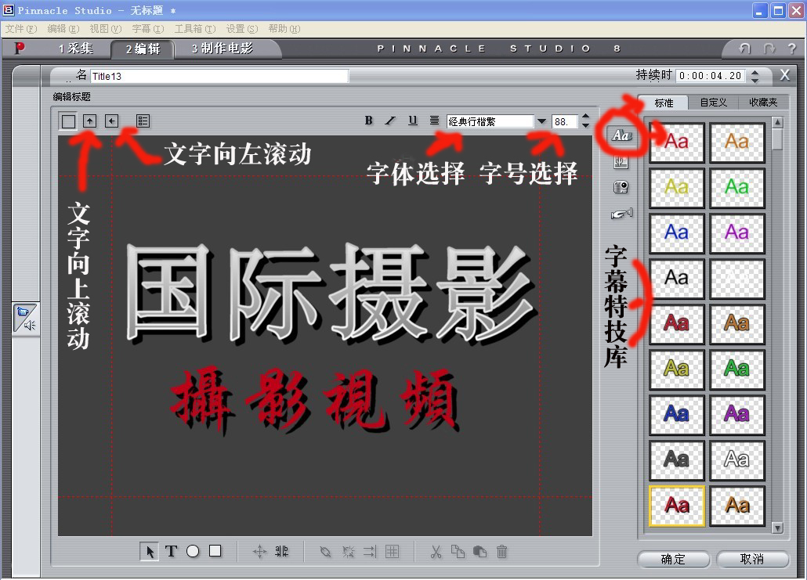Click the 确定 button
Viewport: 807px width, 580px height.
point(673,559)
